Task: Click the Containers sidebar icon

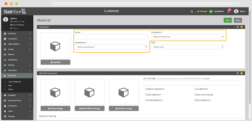Action: pyautogui.click(x=5, y=106)
